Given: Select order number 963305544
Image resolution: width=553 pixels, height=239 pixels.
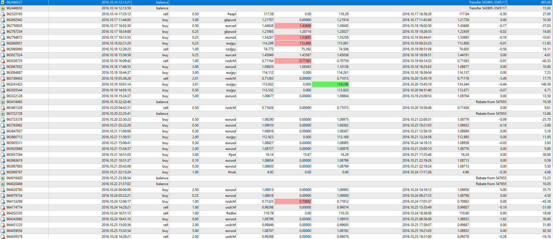Looking at the screenshot, I should coord(14,90).
